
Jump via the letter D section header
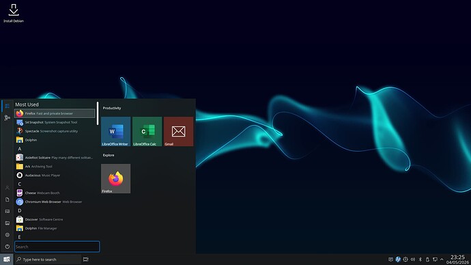coord(20,210)
